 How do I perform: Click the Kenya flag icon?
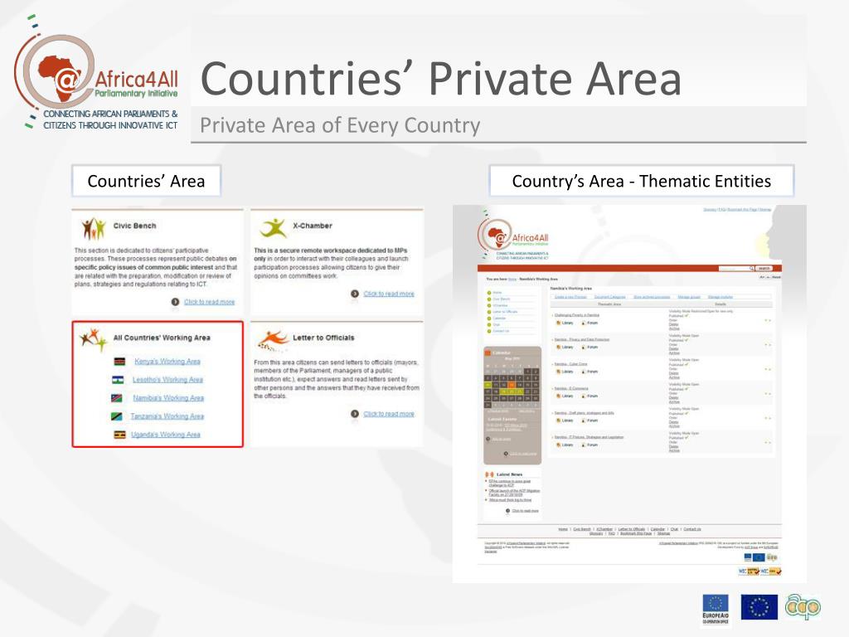(119, 362)
